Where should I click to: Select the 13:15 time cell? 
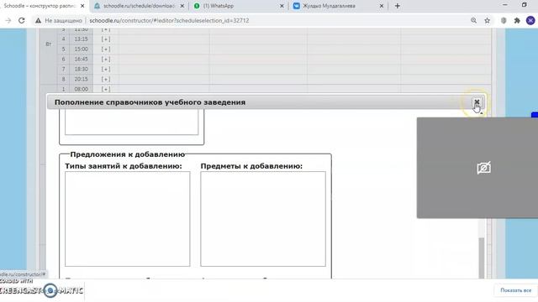tap(81, 39)
